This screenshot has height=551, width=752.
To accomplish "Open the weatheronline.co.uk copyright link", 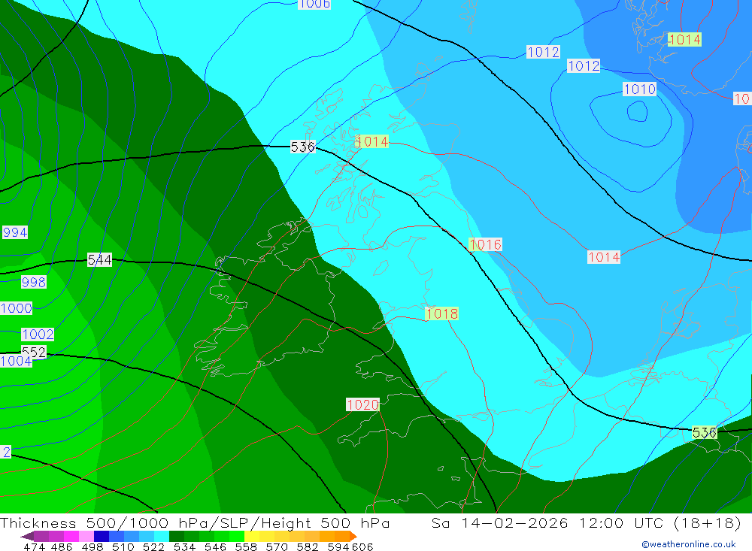I will [689, 544].
